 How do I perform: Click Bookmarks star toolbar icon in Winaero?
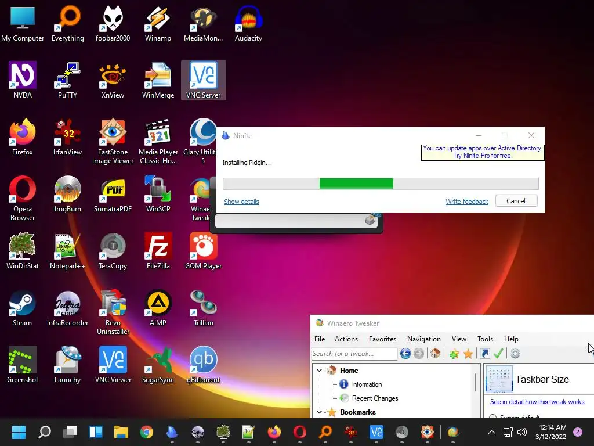coord(468,354)
